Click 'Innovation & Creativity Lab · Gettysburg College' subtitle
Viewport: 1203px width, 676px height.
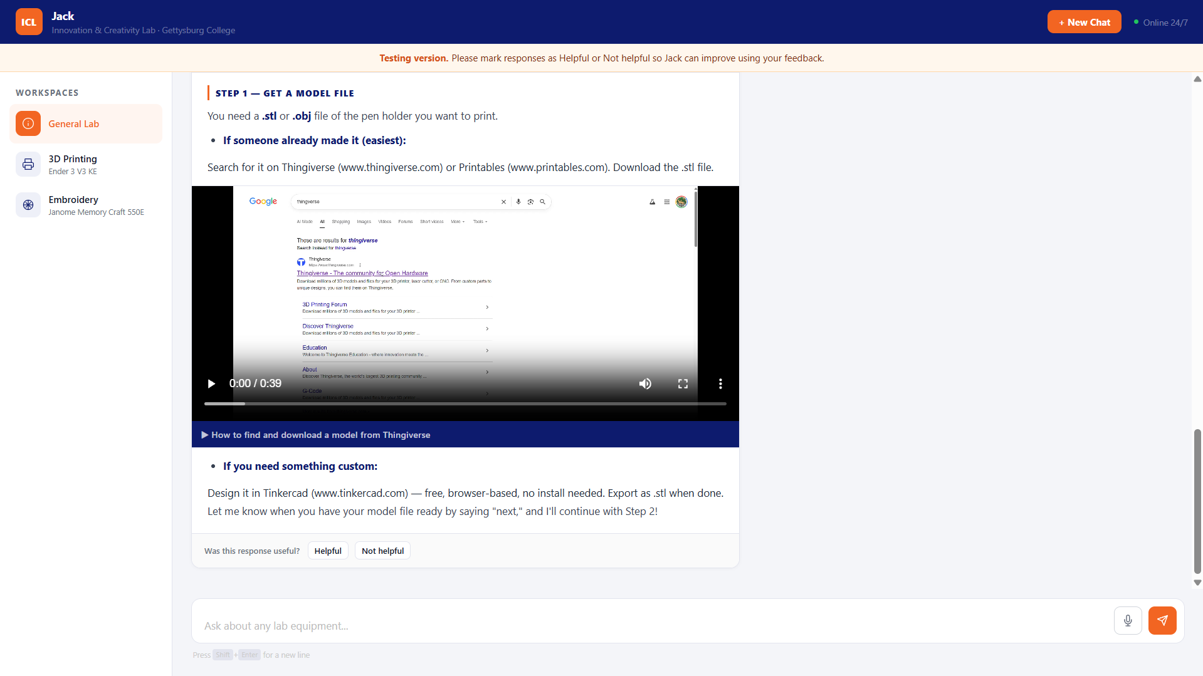pyautogui.click(x=144, y=30)
